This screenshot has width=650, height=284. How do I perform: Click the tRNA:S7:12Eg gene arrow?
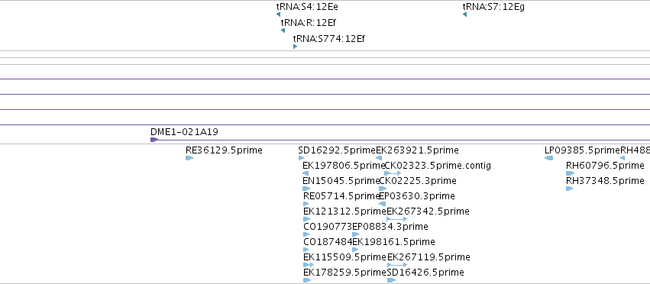pos(464,15)
